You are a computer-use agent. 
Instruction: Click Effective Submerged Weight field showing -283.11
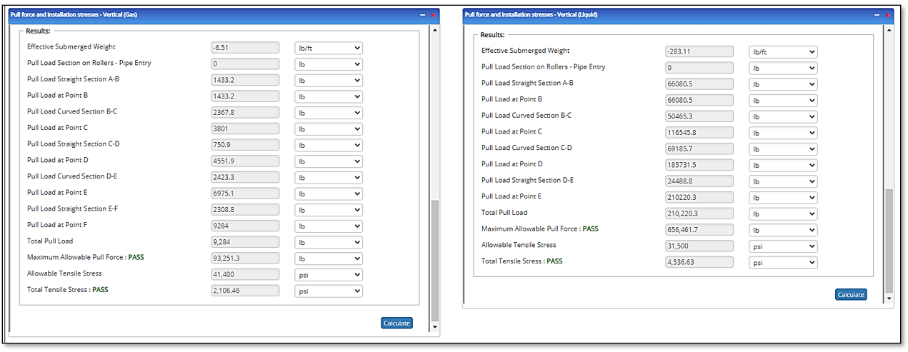click(x=699, y=51)
